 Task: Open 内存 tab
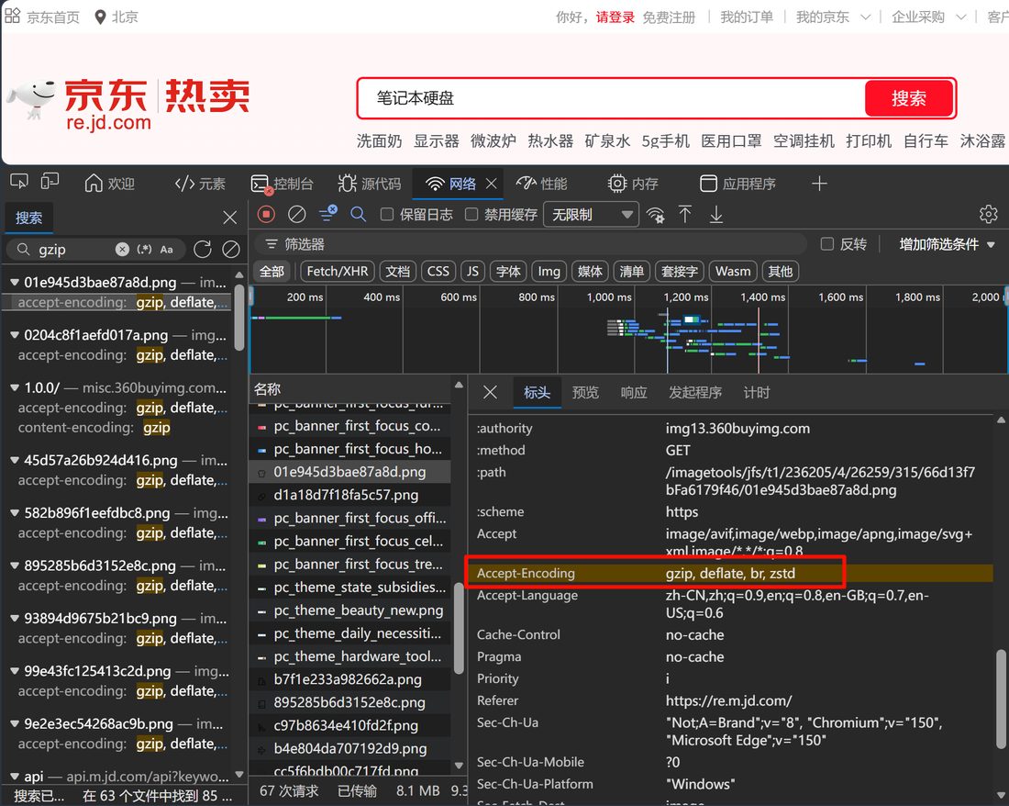[633, 184]
